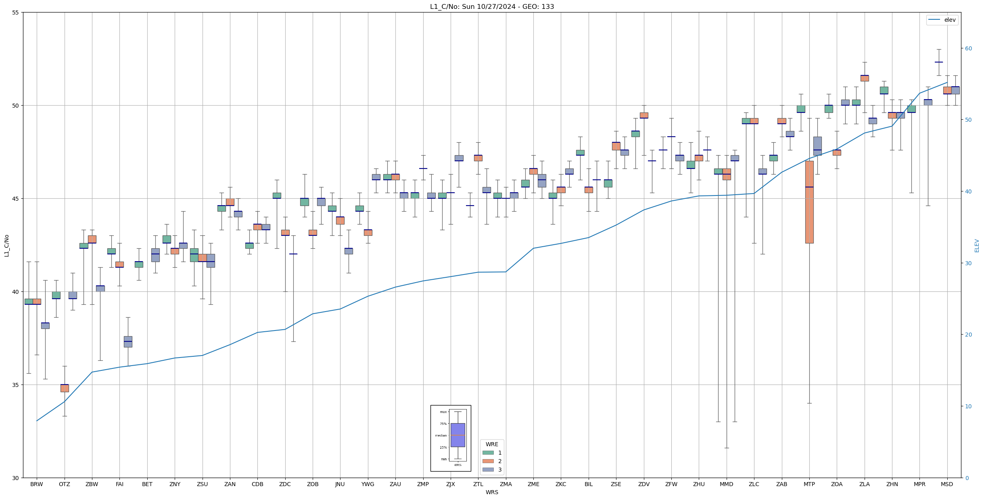
Task: Click the ZOB station label
Action: point(313,484)
